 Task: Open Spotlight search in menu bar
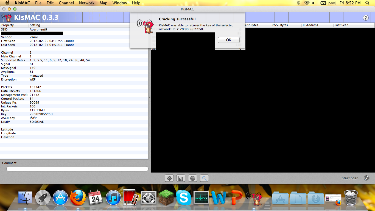367,3
